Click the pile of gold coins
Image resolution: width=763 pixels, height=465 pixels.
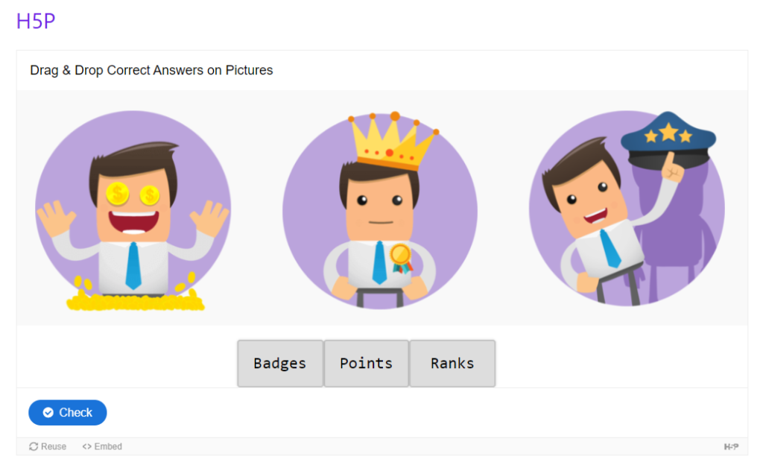[135, 300]
